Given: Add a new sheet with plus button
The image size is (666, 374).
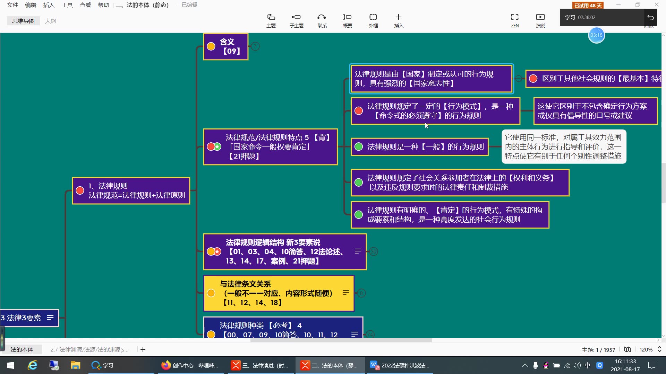Looking at the screenshot, I should [x=143, y=349].
